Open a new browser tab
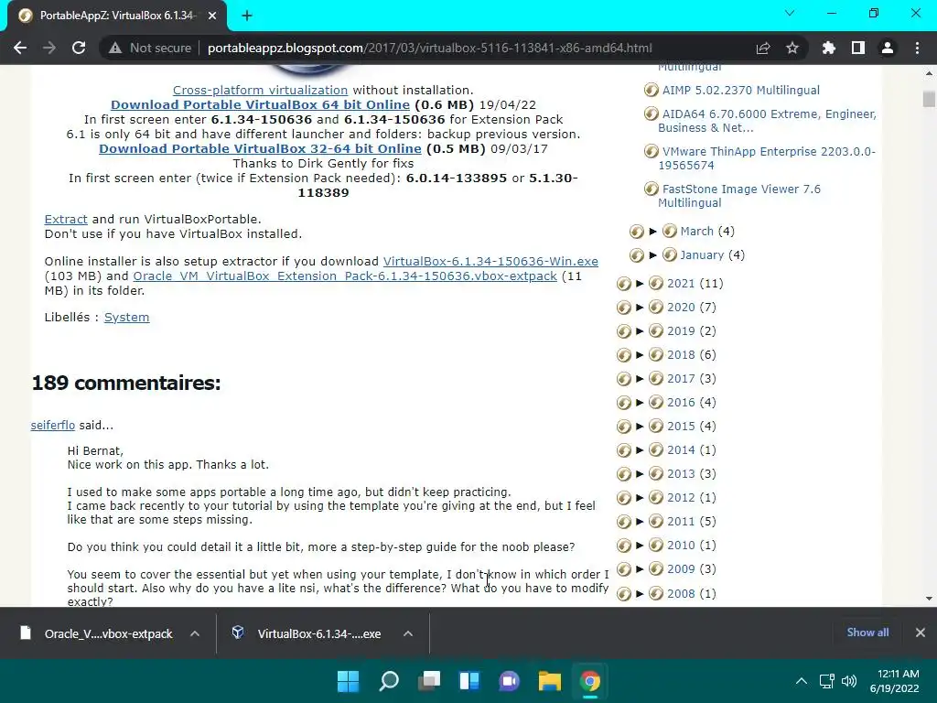 pyautogui.click(x=247, y=16)
